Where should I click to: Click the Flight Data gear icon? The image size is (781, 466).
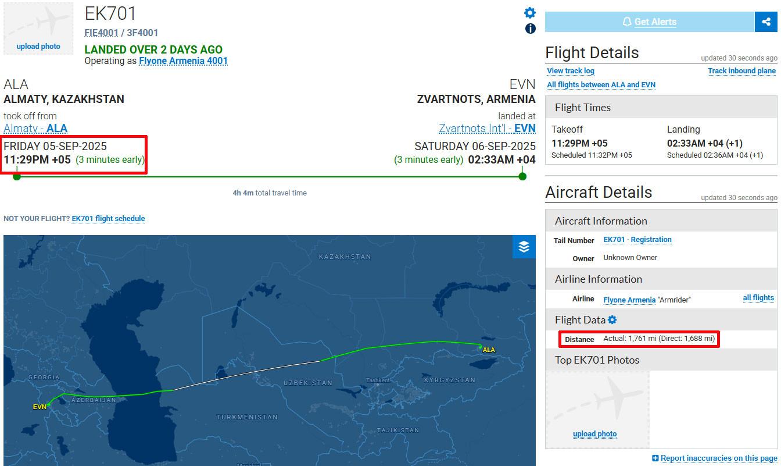[612, 320]
